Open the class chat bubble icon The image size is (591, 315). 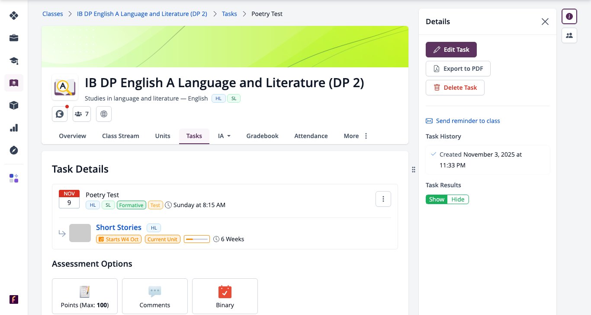pyautogui.click(x=60, y=114)
